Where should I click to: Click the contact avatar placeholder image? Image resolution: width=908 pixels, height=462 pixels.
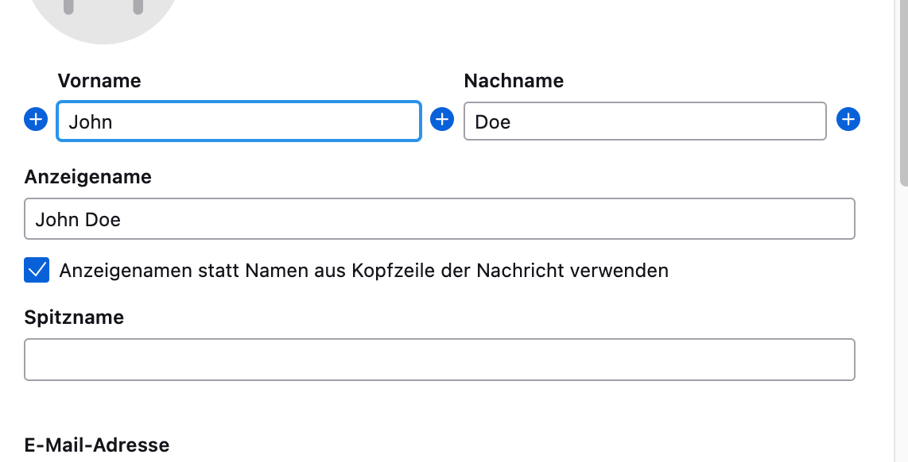tap(103, 16)
